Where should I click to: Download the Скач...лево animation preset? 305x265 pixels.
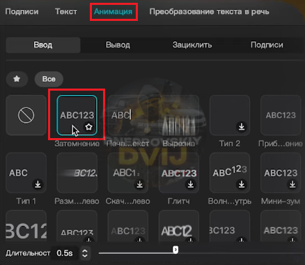[140, 184]
